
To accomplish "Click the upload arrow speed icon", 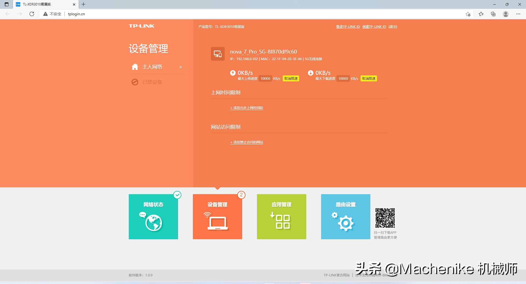I will click(233, 73).
